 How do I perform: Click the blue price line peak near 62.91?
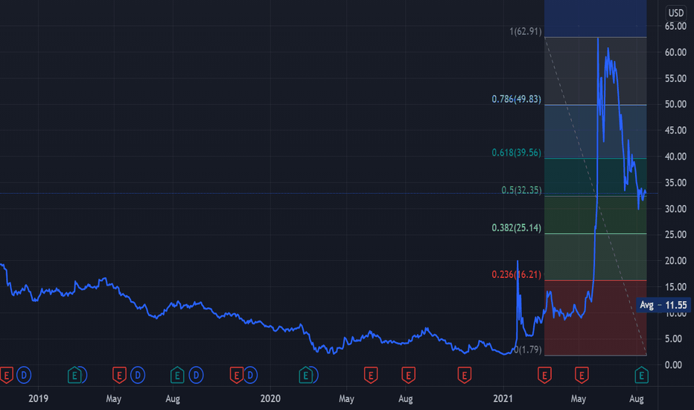598,39
